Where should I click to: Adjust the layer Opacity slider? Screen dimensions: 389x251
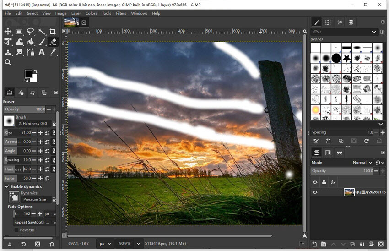[342, 171]
